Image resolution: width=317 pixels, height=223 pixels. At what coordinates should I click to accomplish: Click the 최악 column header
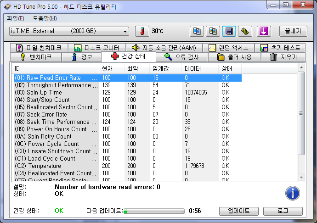137,69
